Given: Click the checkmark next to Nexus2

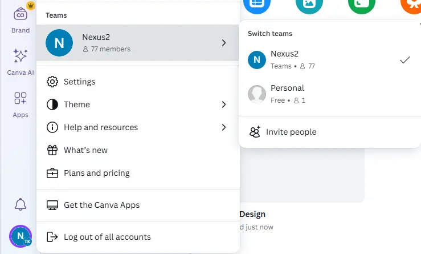Looking at the screenshot, I should (405, 60).
